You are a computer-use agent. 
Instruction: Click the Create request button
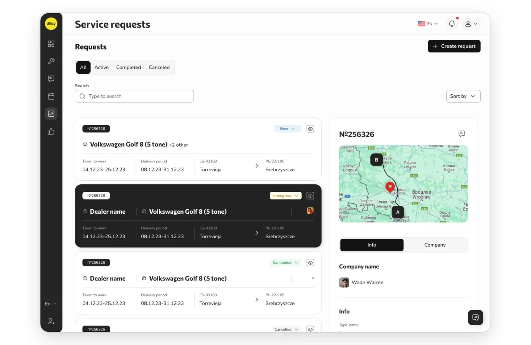(454, 46)
